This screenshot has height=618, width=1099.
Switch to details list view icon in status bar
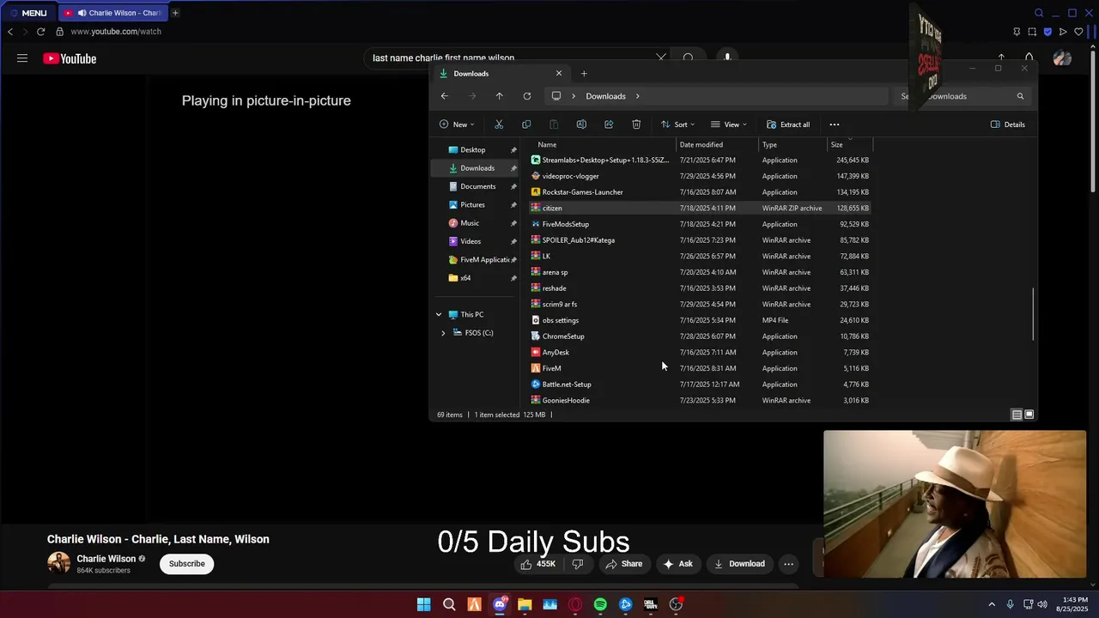point(1017,415)
